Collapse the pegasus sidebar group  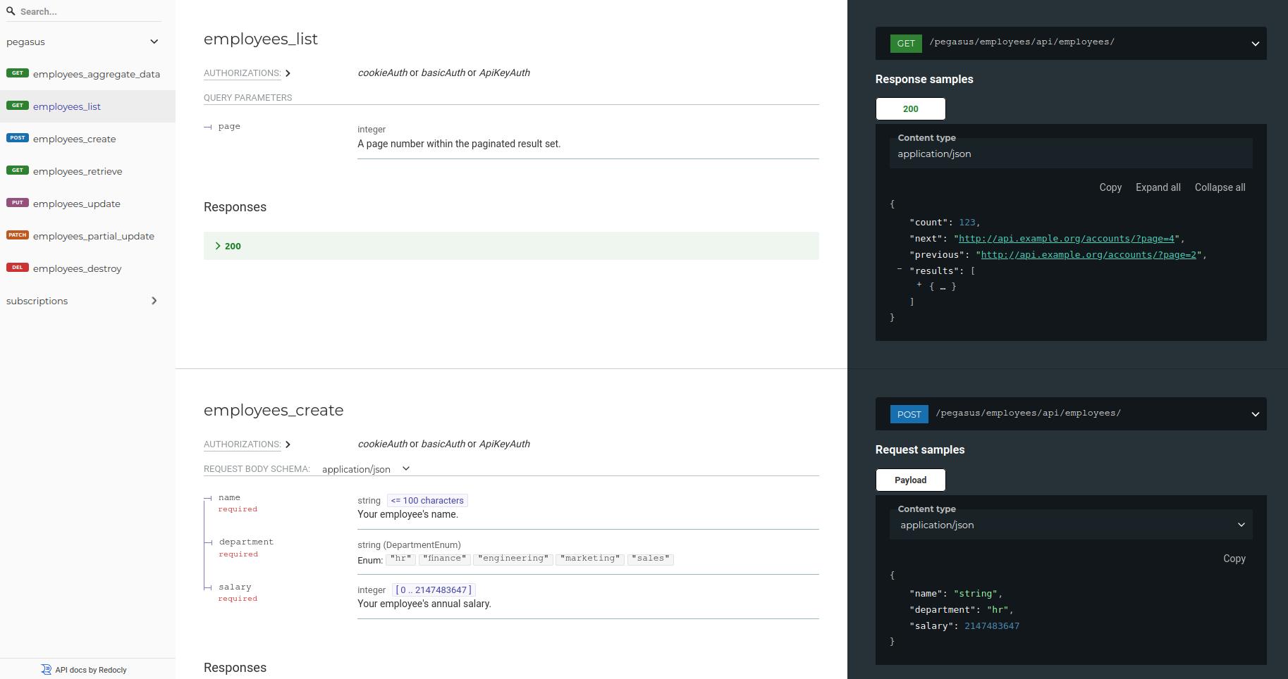154,42
